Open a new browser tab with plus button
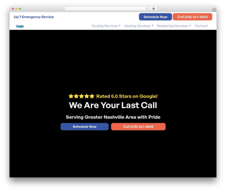The image size is (226, 191). point(214,10)
